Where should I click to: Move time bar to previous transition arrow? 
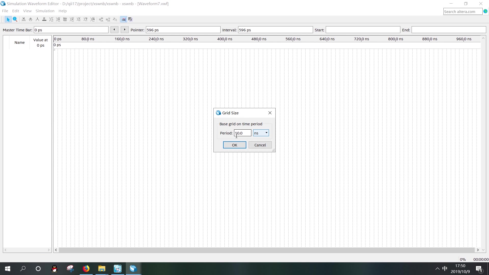click(114, 30)
